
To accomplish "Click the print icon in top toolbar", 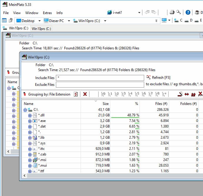I will point(172,12).
